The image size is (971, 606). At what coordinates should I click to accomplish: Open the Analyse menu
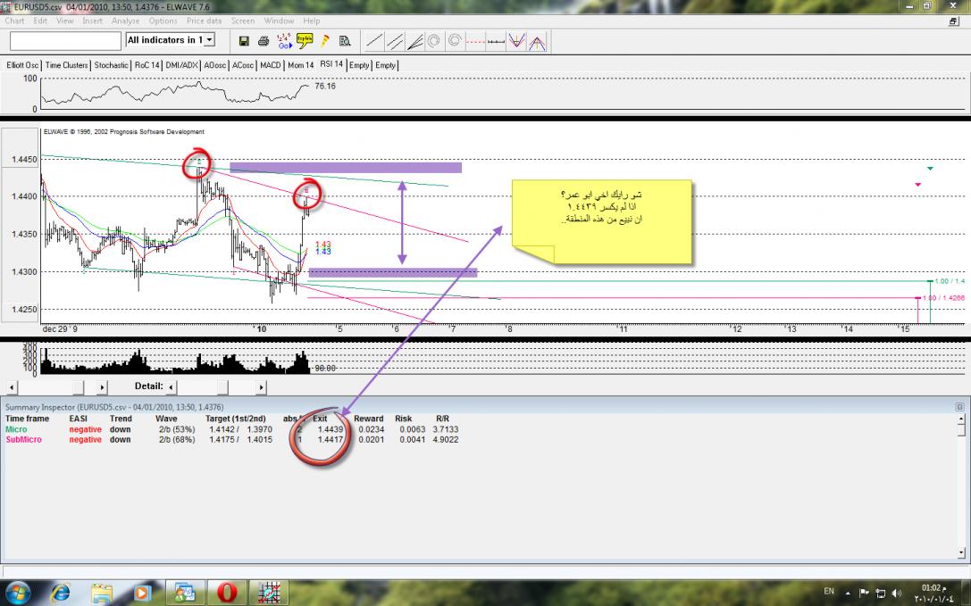pos(125,21)
